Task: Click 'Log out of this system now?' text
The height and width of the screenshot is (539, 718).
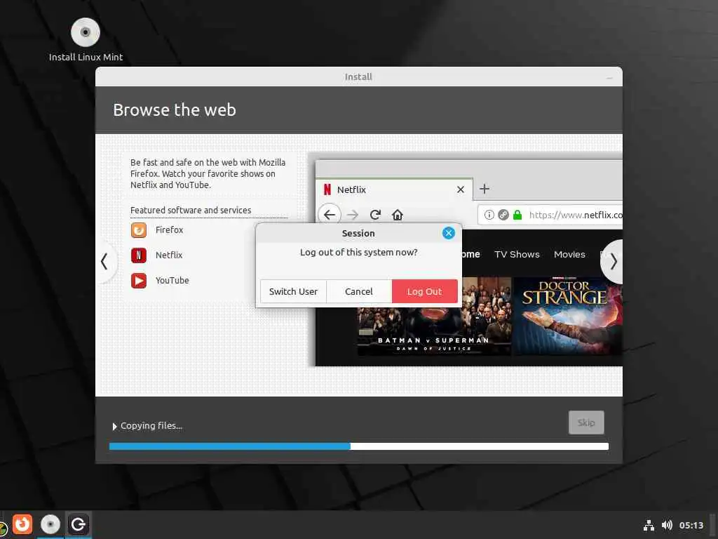Action: coord(358,253)
